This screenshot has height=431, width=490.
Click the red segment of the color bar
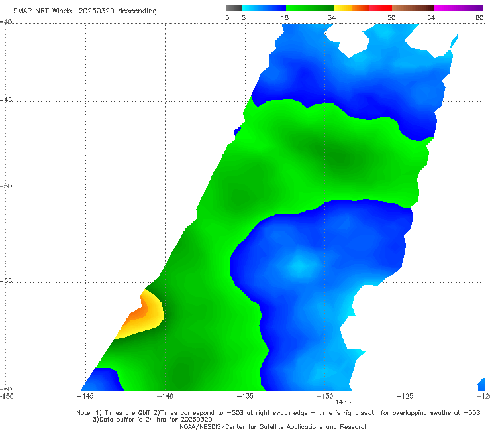(x=380, y=8)
